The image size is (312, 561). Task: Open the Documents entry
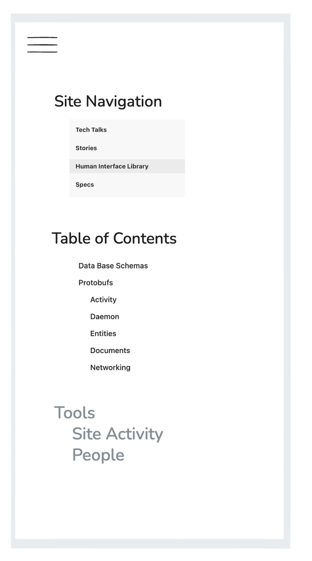pyautogui.click(x=110, y=351)
